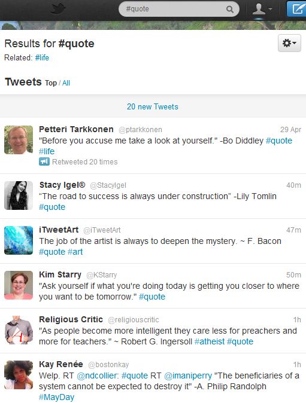Click Kim Starry's profile photo
The height and width of the screenshot is (403, 306).
(19, 285)
